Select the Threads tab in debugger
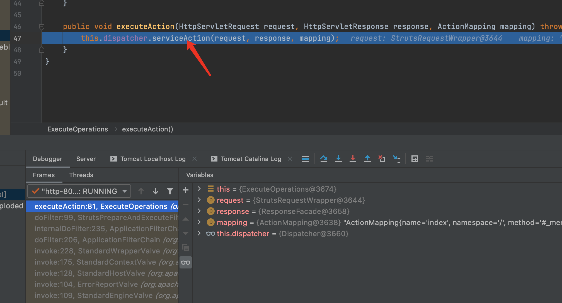562x303 pixels. [x=81, y=175]
